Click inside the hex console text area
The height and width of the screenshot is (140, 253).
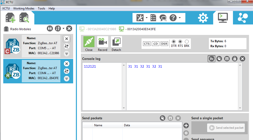(182, 86)
